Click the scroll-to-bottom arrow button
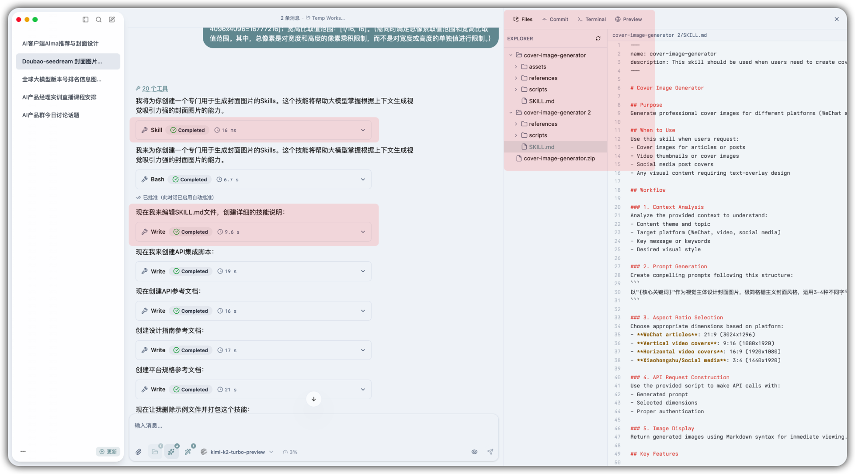 pyautogui.click(x=313, y=399)
